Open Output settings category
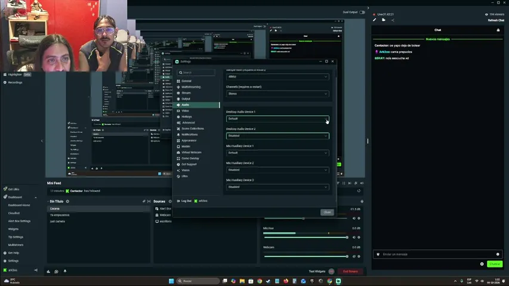This screenshot has height=286, width=509. click(x=186, y=99)
